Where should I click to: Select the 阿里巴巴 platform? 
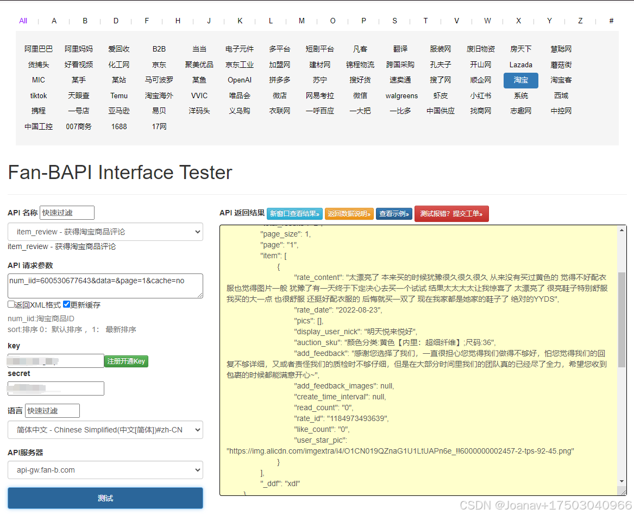tap(39, 49)
